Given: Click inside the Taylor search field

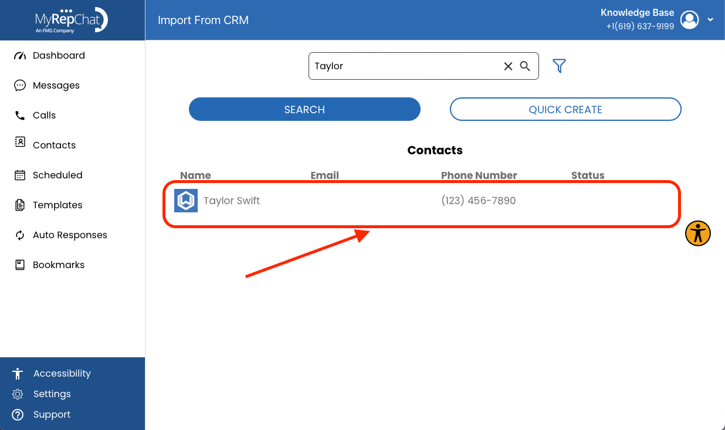Looking at the screenshot, I should [x=405, y=66].
